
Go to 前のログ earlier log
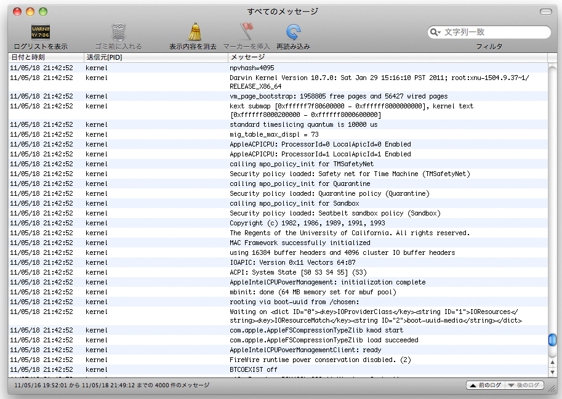(x=485, y=385)
